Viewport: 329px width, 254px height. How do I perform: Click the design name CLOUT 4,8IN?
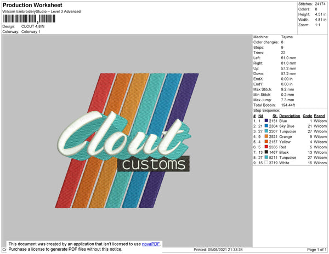33,26
